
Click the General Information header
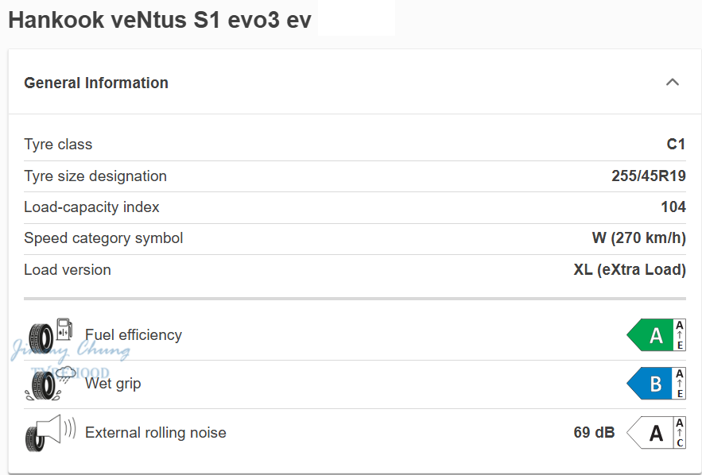click(x=96, y=83)
